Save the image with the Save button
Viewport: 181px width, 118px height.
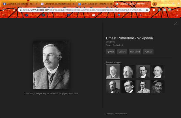point(122,52)
